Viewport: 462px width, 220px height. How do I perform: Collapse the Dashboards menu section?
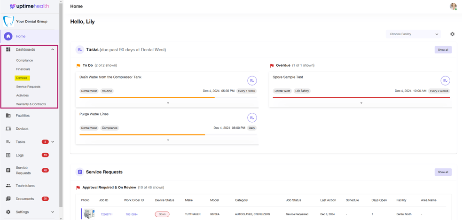(53, 49)
